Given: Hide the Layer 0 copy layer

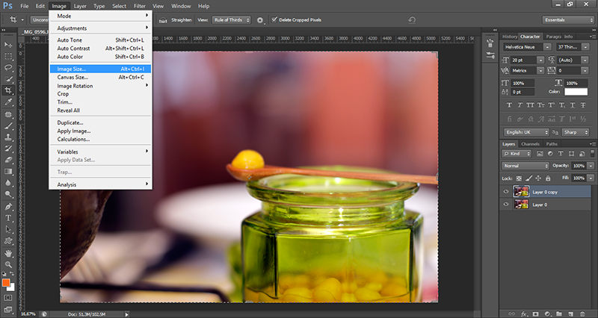Looking at the screenshot, I should pos(506,191).
